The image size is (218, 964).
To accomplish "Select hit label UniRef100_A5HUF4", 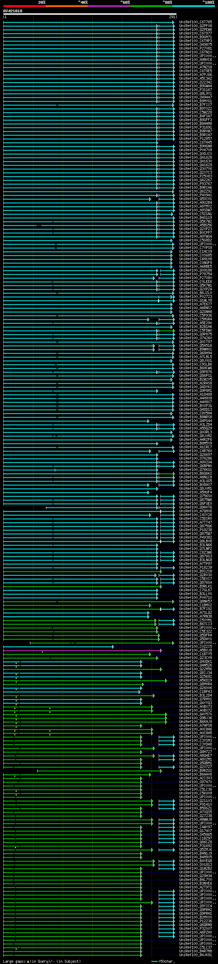I will coord(196,492).
